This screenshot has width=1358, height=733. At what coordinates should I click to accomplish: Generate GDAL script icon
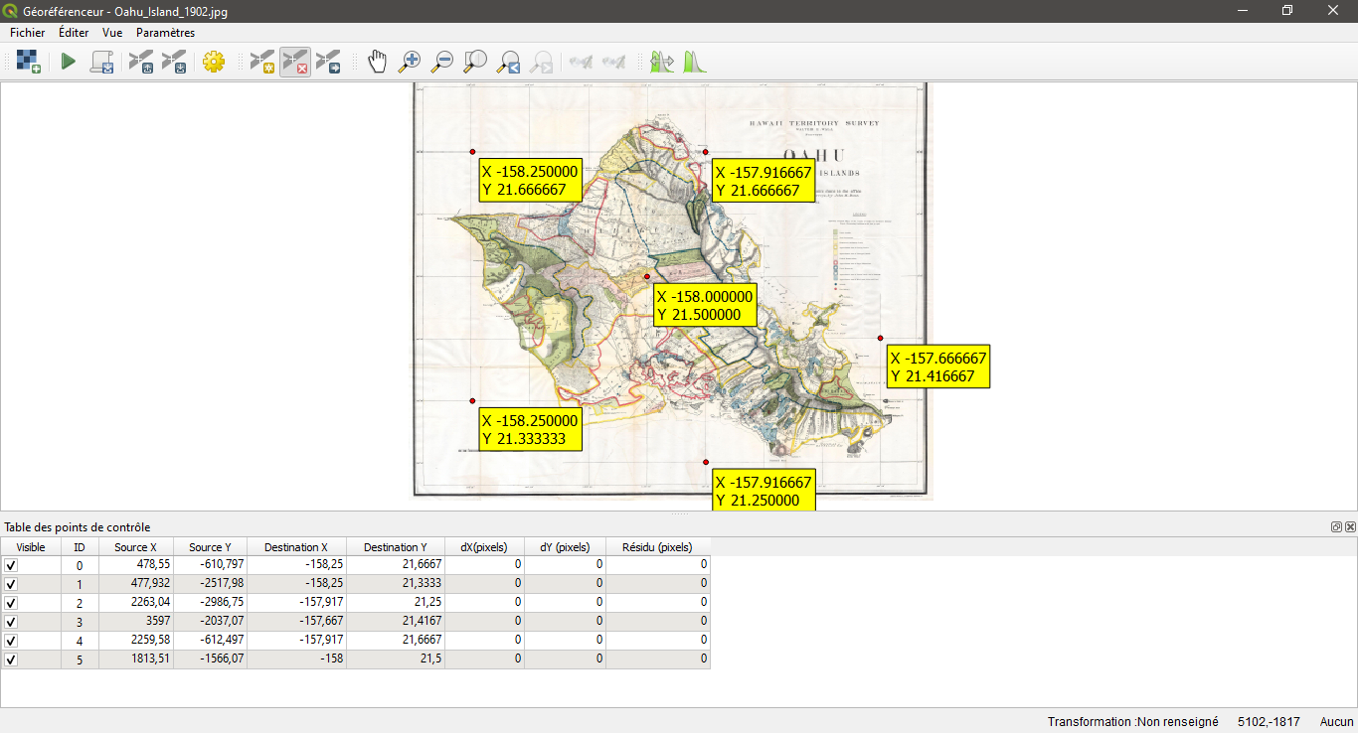(101, 62)
